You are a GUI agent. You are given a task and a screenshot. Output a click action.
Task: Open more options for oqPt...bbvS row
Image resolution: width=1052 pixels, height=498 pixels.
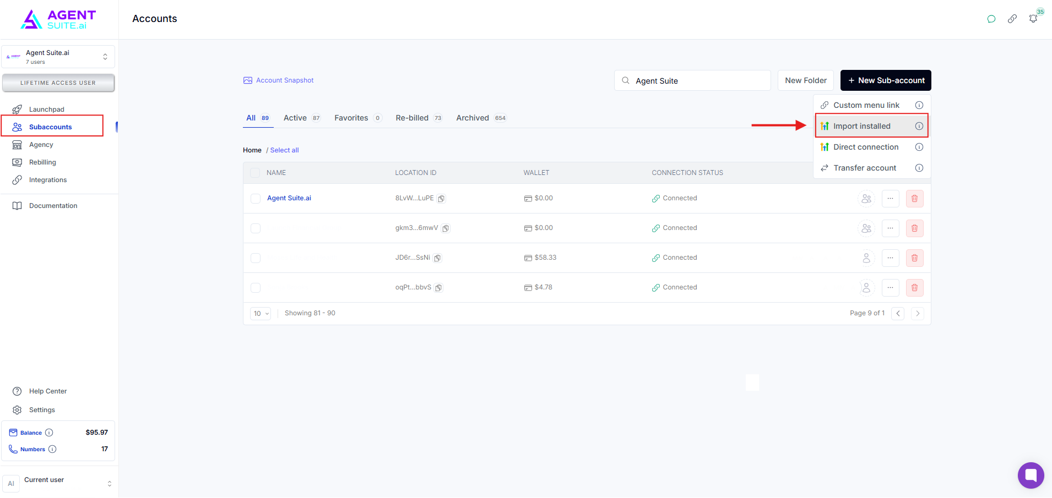(x=891, y=288)
